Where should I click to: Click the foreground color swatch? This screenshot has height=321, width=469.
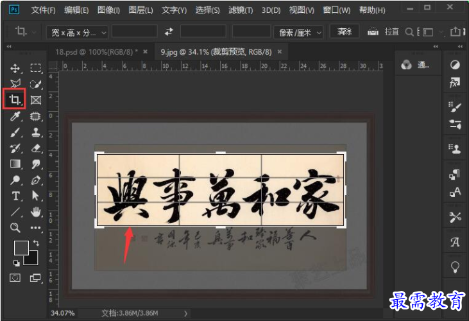pyautogui.click(x=21, y=248)
